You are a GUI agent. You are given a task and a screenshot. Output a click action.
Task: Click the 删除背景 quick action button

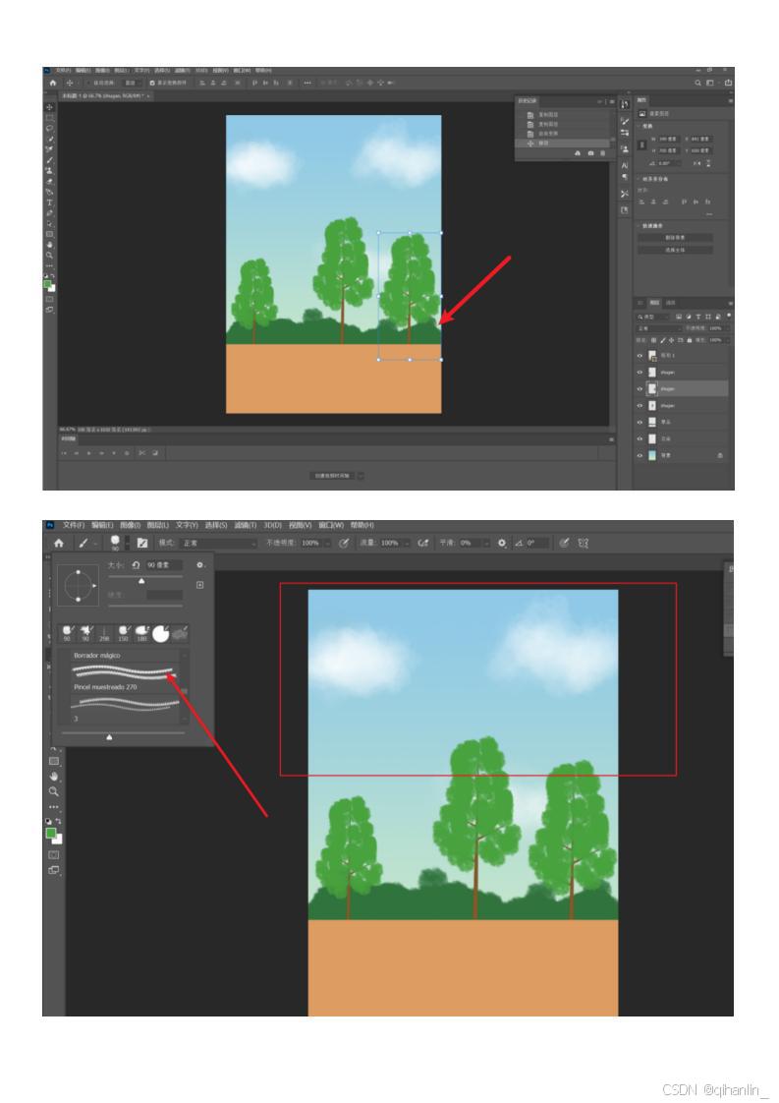click(x=675, y=238)
